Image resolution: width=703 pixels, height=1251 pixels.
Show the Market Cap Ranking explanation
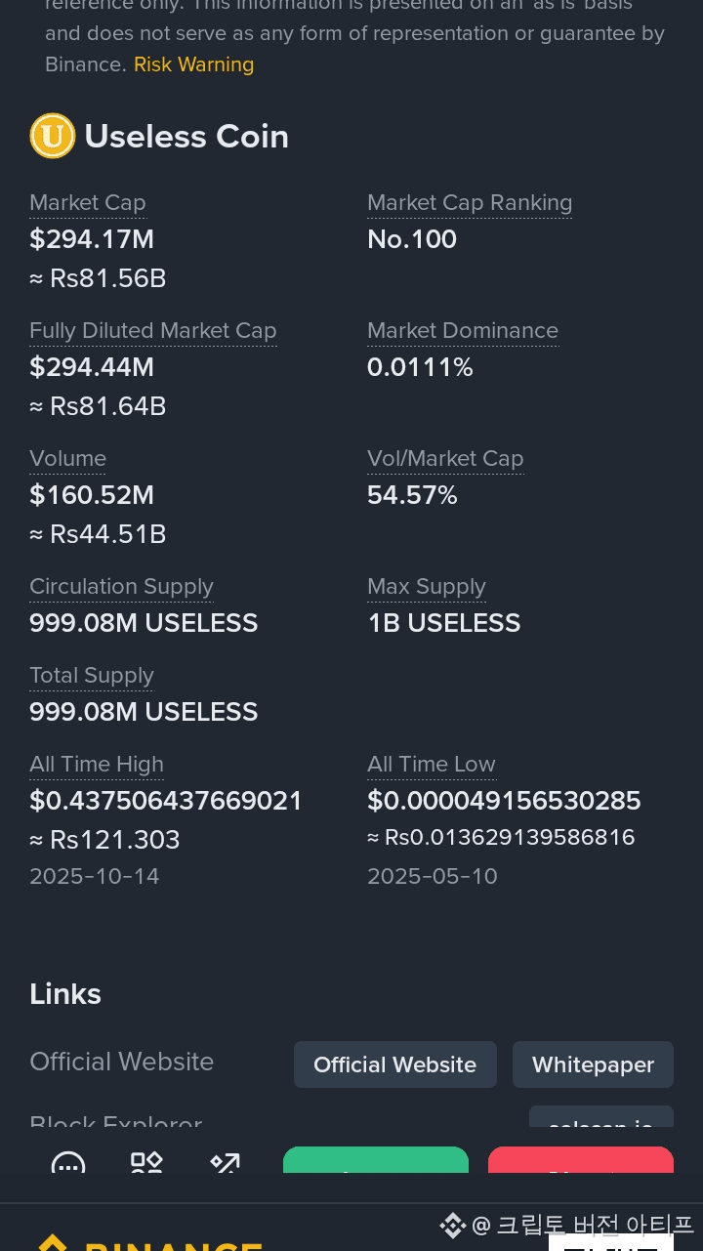point(470,202)
